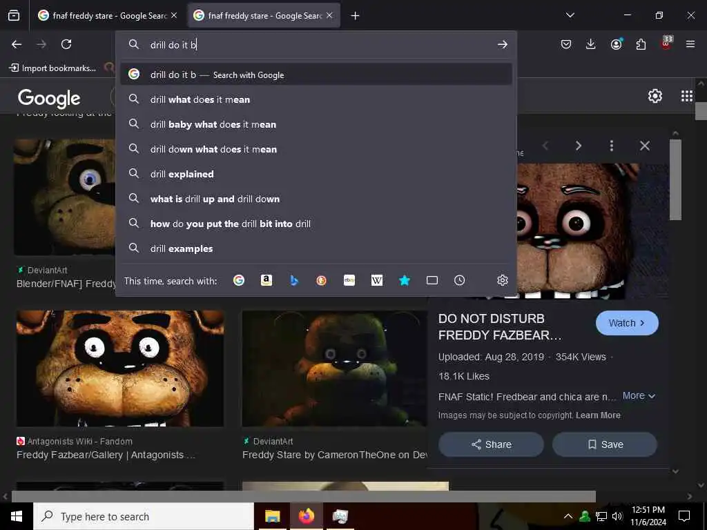Close the second active fnaf freddy stare tab

329,16
